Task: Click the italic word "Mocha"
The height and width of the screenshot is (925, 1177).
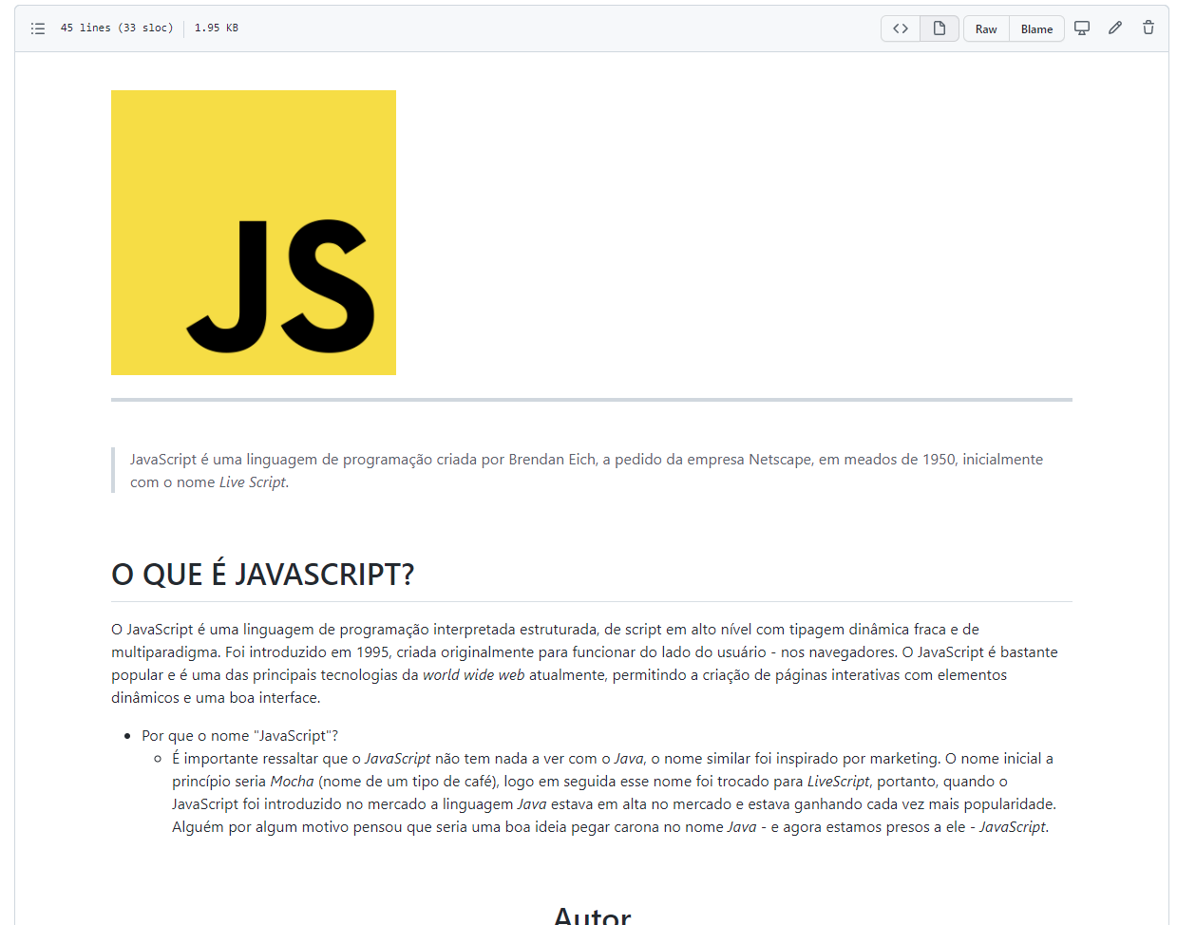Action: tap(292, 782)
